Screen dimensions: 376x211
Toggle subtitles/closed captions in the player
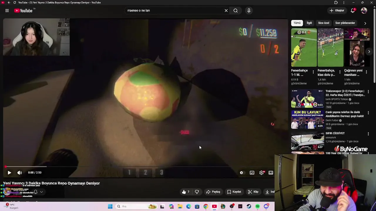252,173
